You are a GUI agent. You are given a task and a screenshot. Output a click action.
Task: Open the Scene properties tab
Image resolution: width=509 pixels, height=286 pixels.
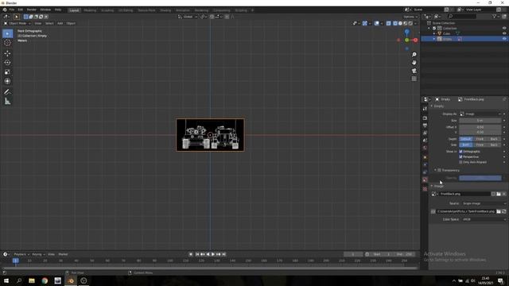pos(425,141)
